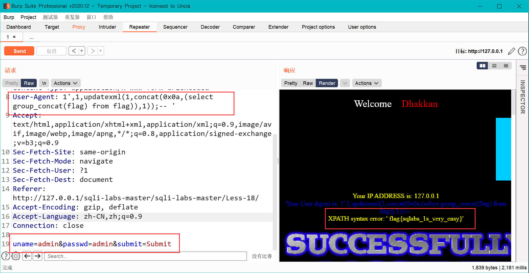Select Repeater request tab 1

point(8,37)
